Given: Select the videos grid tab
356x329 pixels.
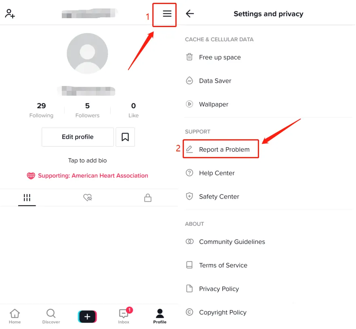Looking at the screenshot, I should (x=27, y=197).
